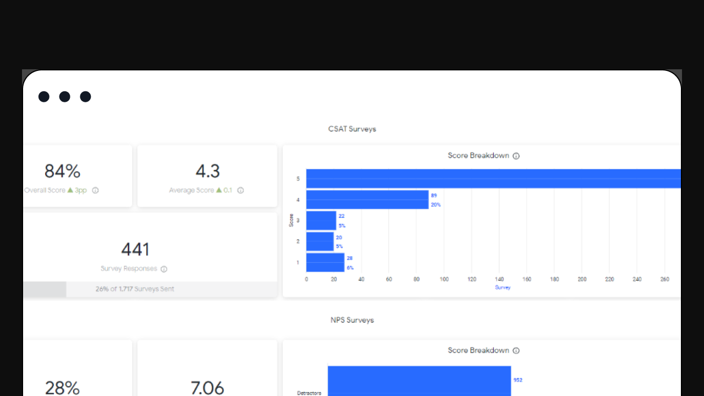Click the green up arrow beside 3pp

(70, 190)
